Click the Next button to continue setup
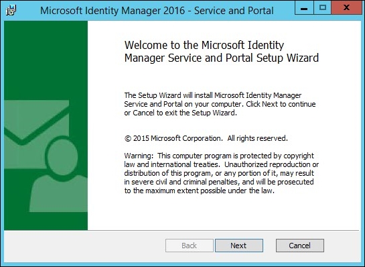 [239, 246]
